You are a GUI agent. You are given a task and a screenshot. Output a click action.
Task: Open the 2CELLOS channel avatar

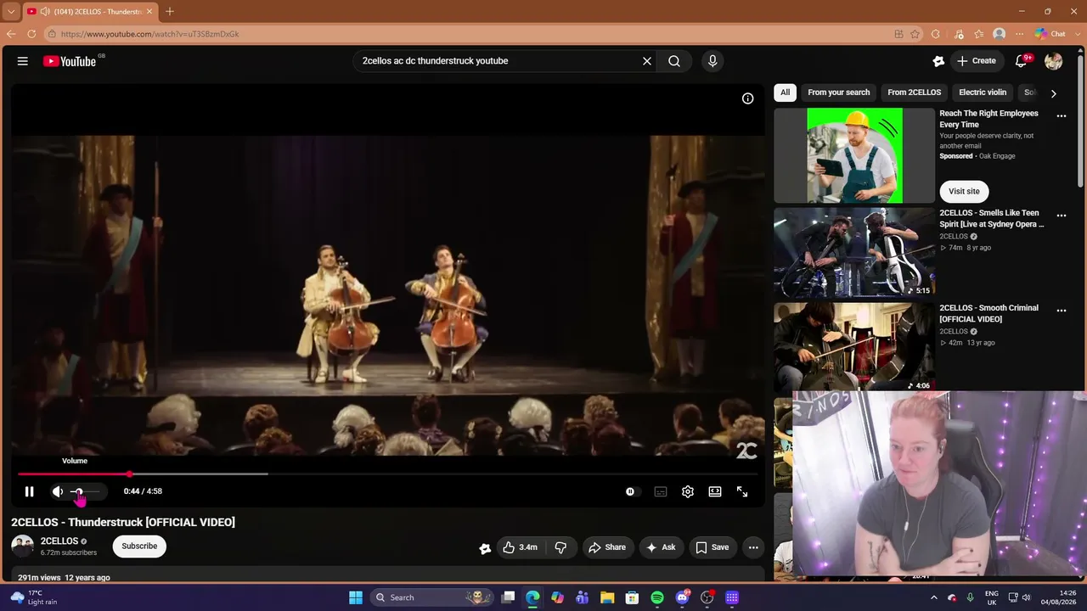click(x=22, y=547)
